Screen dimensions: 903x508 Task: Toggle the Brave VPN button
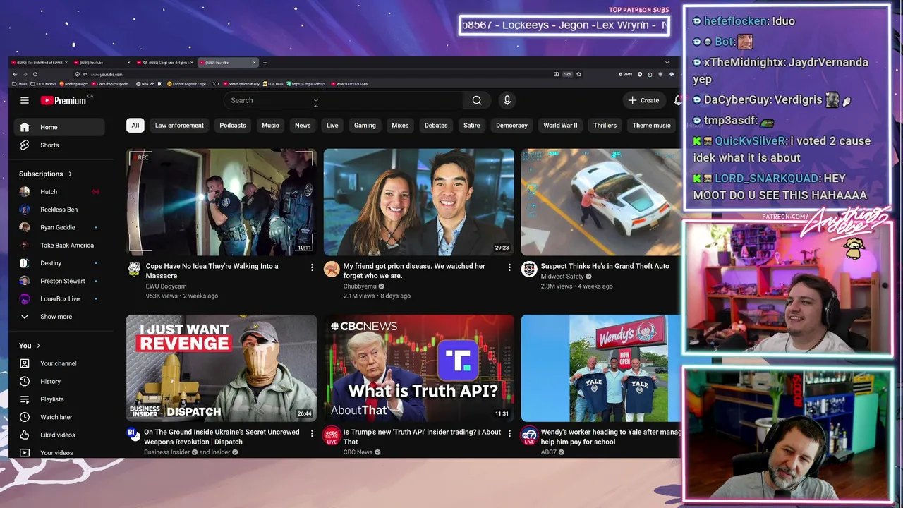pyautogui.click(x=626, y=74)
